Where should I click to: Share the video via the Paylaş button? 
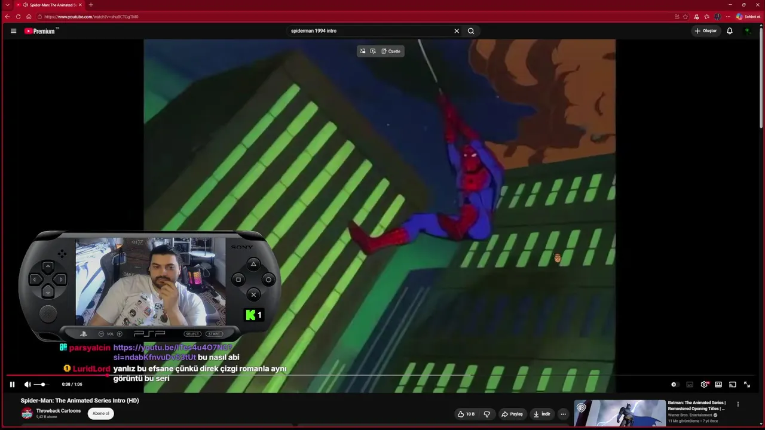point(512,414)
